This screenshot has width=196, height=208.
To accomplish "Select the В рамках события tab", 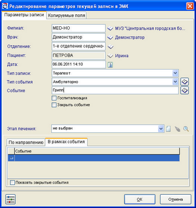I will click(66, 142).
